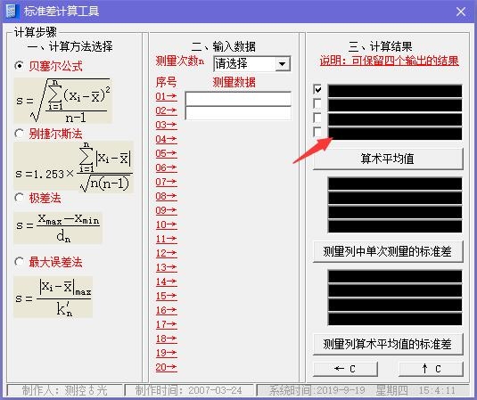Screen dimensions: 477x400
Task: Click the measurement data field for 01
Action: (238, 99)
